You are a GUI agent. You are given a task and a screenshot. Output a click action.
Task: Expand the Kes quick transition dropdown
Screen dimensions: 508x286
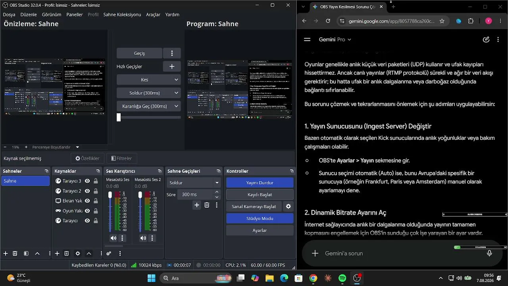coord(149,80)
